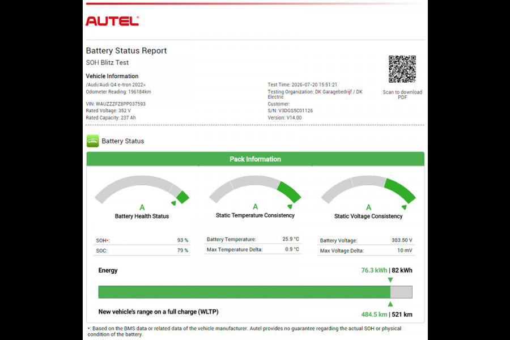Screen dimensions: 510x340
Task: Click the VIN WAUZZZFZ8PP037593
Action: 116,104
